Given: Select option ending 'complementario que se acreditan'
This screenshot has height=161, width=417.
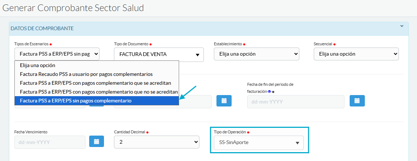Looking at the screenshot, I should tap(95, 83).
